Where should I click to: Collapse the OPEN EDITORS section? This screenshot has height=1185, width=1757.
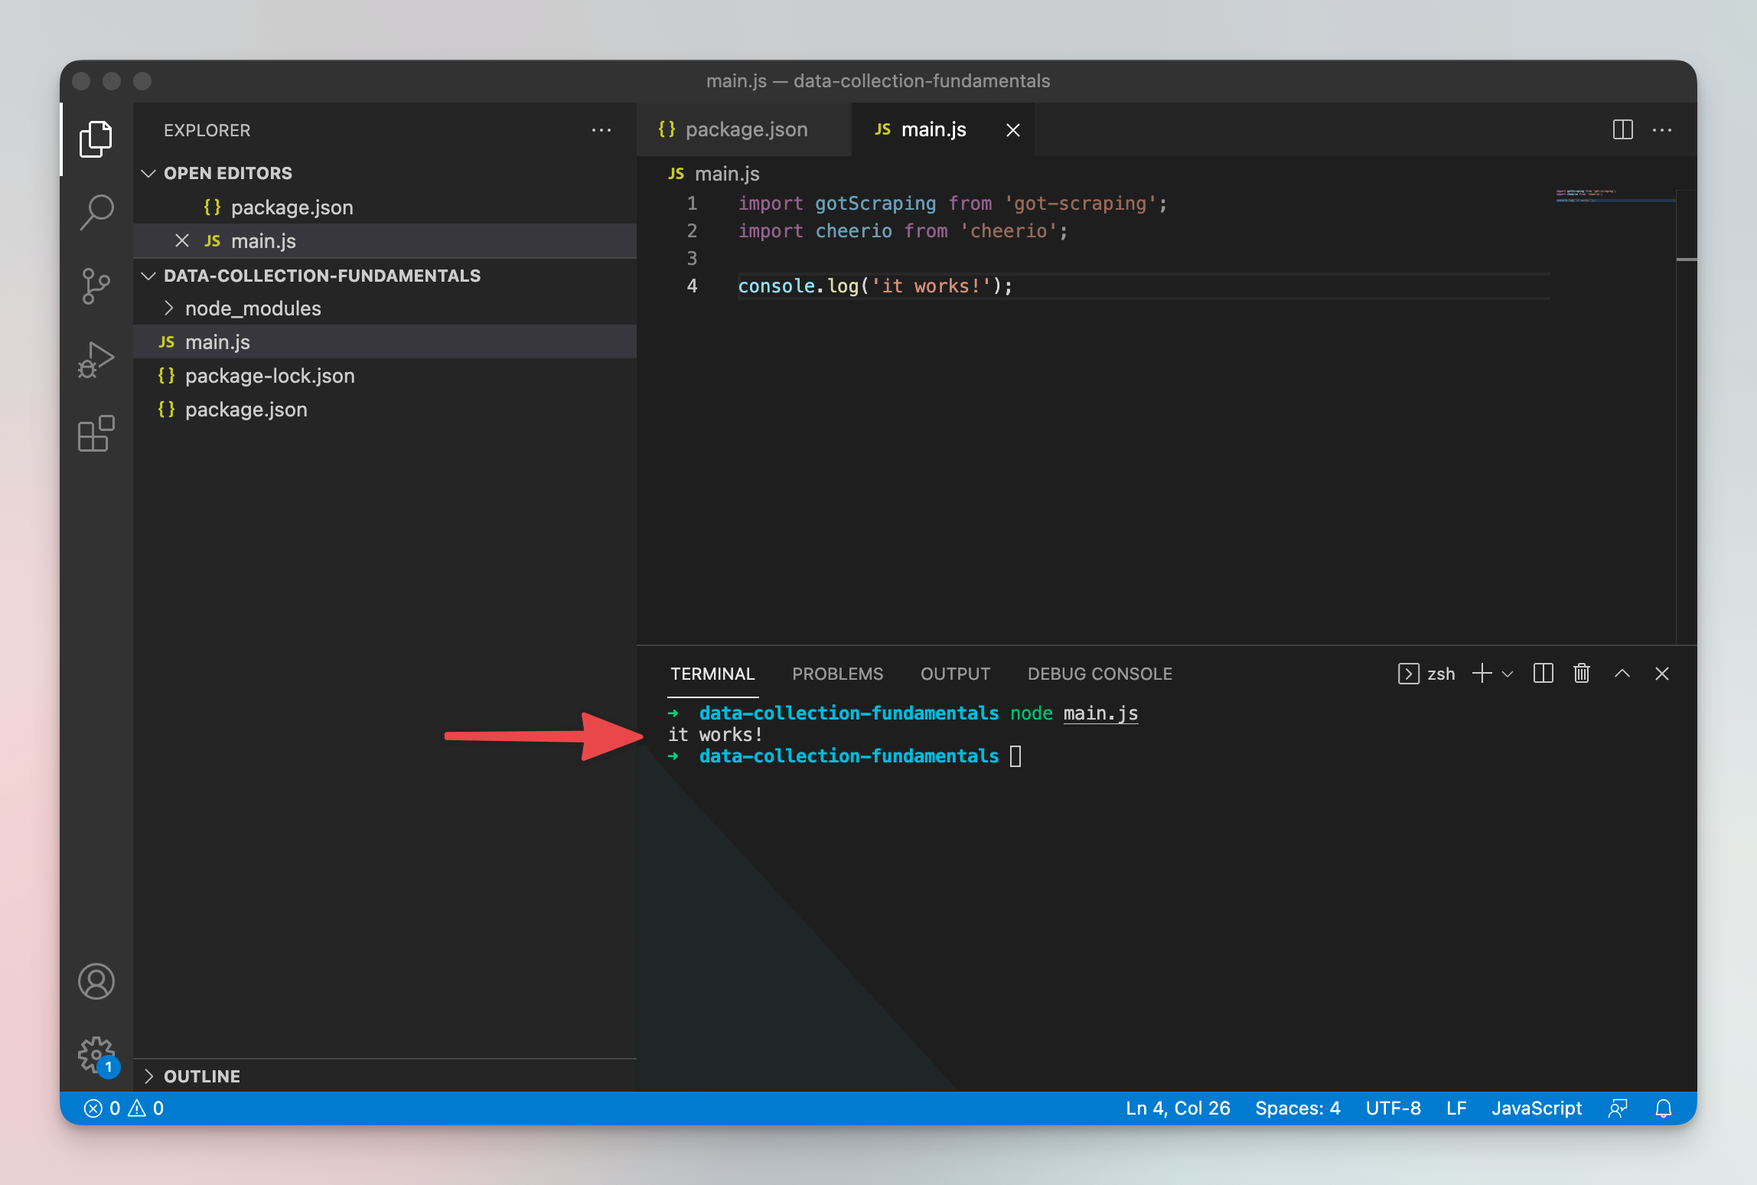coord(149,173)
